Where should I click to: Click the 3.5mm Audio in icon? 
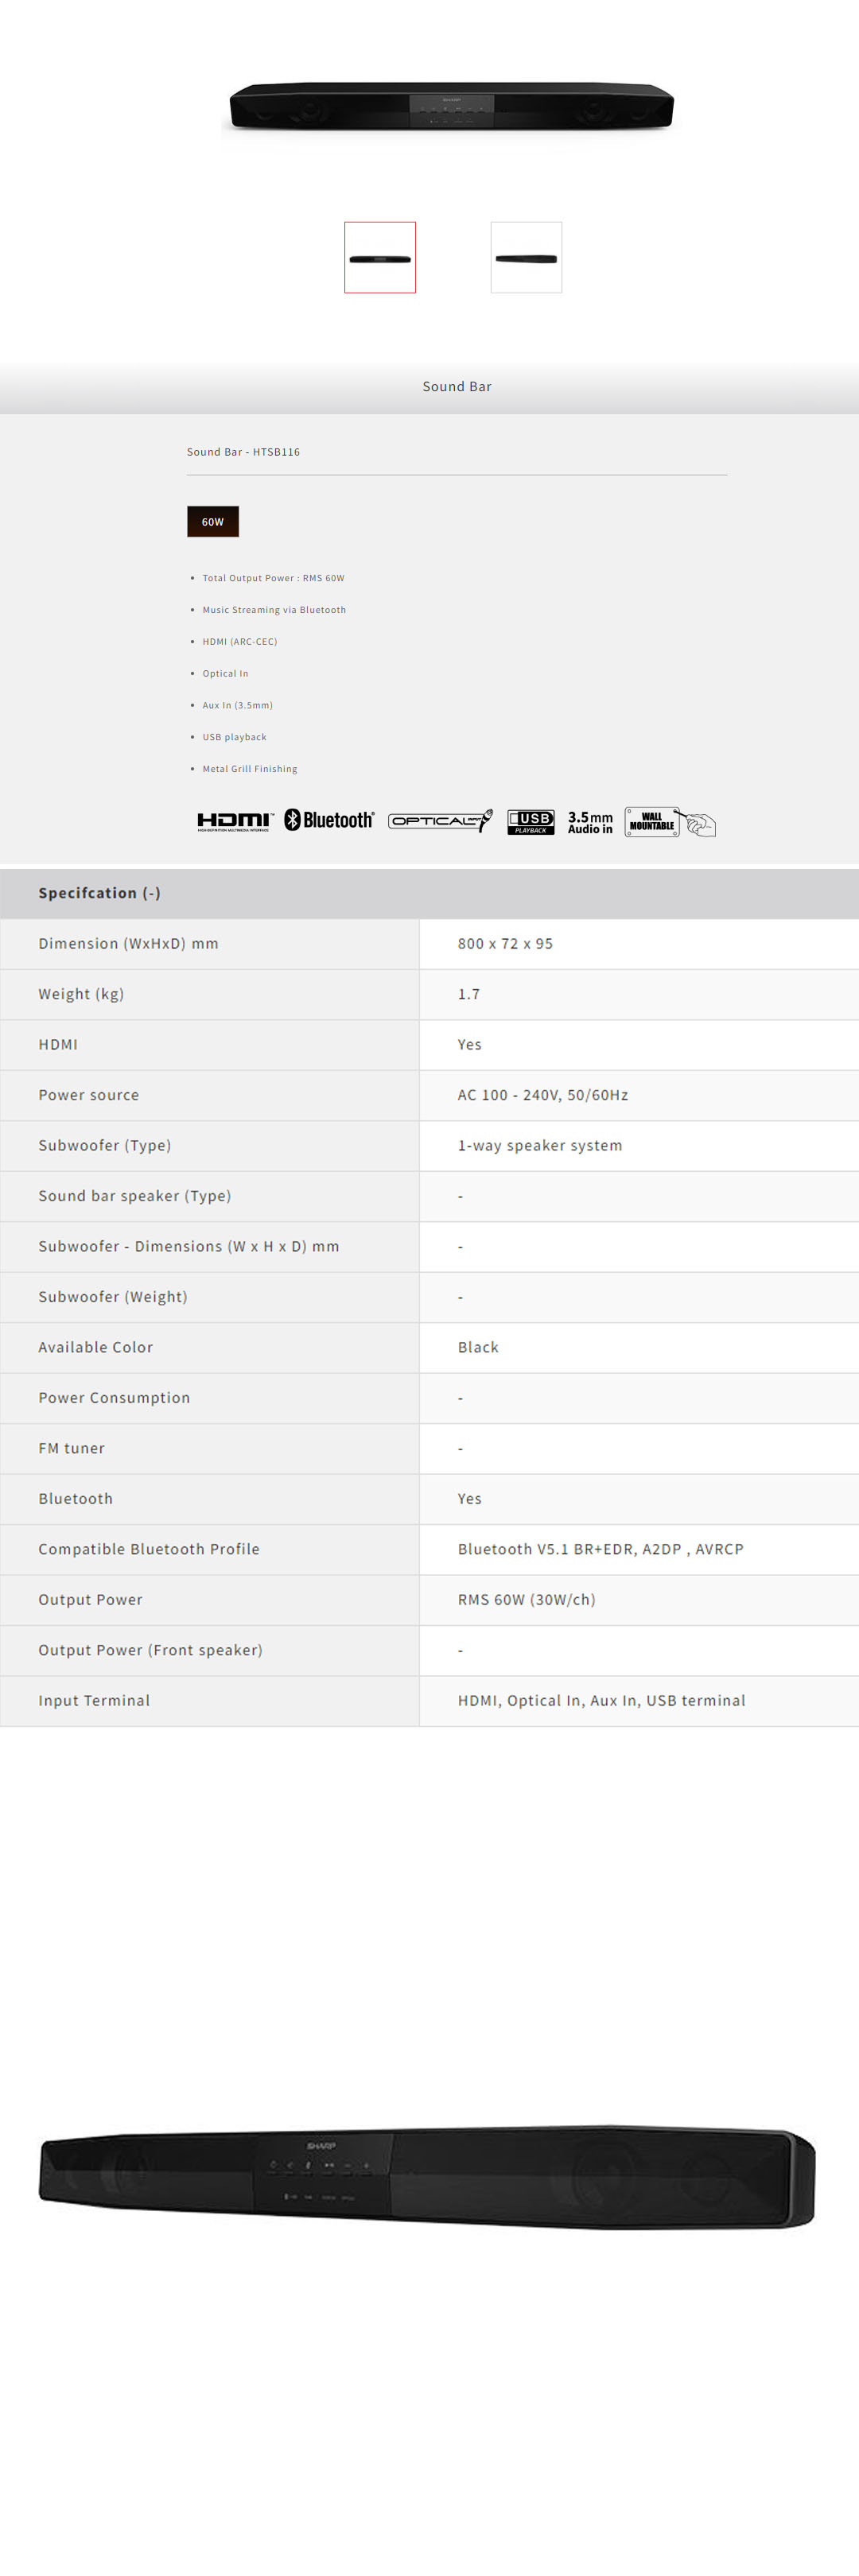[x=590, y=822]
